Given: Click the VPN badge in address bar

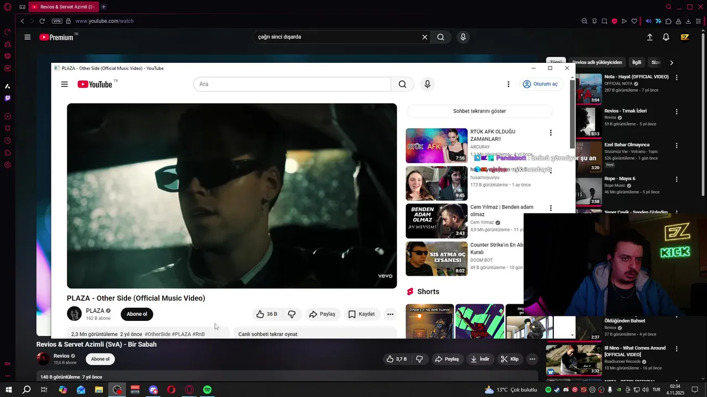Looking at the screenshot, I should (57, 21).
